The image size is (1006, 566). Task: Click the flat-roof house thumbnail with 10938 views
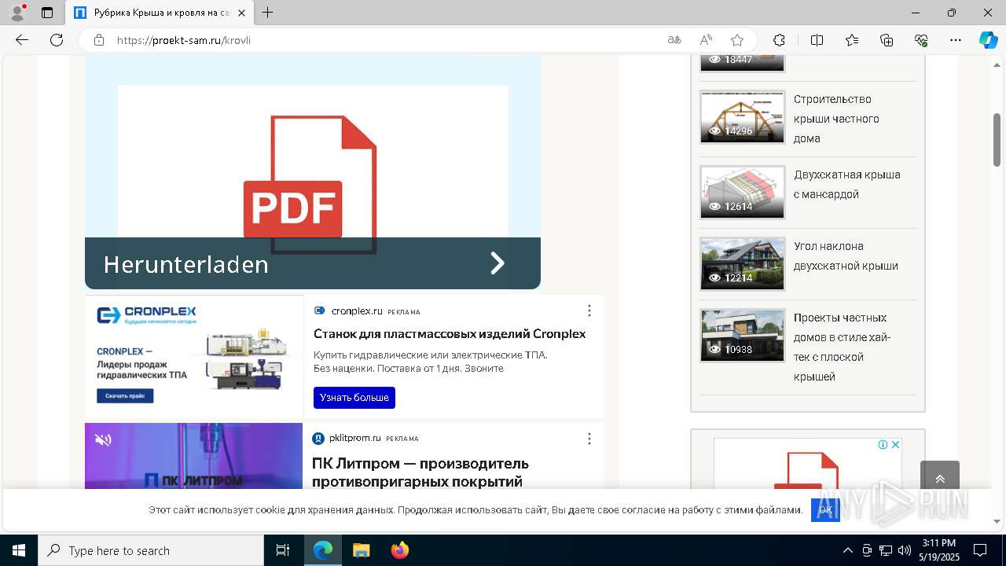coord(743,335)
